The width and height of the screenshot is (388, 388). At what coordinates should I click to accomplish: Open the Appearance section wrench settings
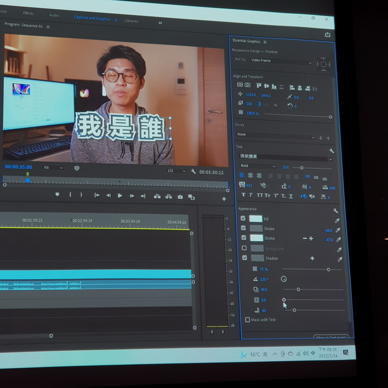click(x=336, y=211)
